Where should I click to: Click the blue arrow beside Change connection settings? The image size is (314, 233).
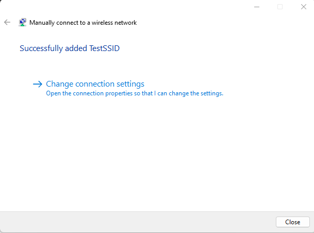point(38,84)
